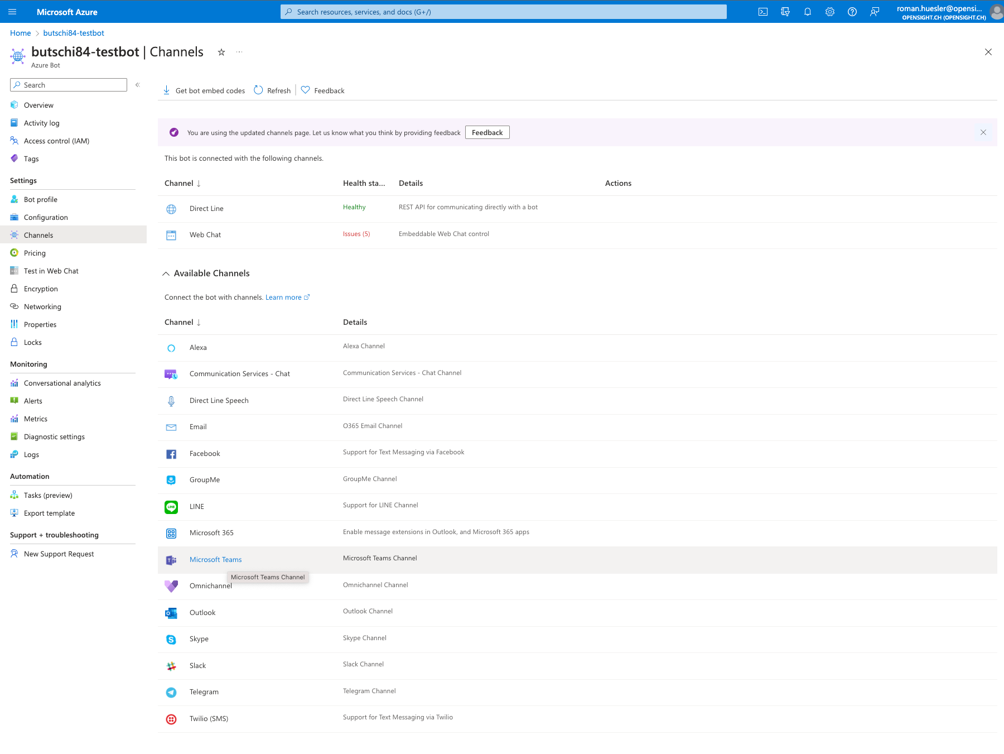Open Export template

click(x=49, y=513)
